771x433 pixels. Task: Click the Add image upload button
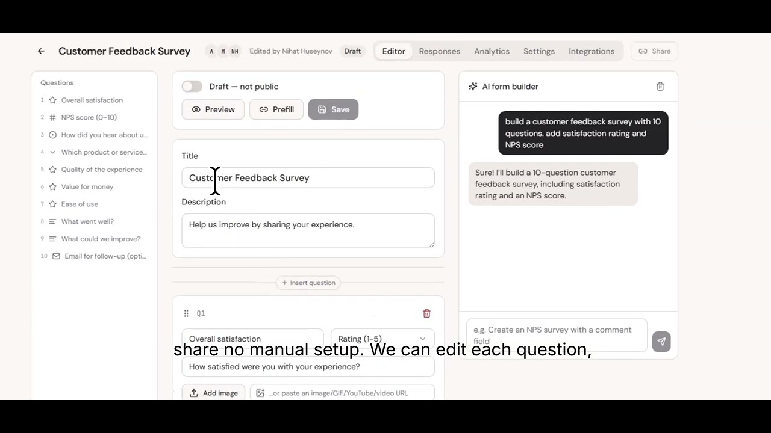click(x=213, y=393)
